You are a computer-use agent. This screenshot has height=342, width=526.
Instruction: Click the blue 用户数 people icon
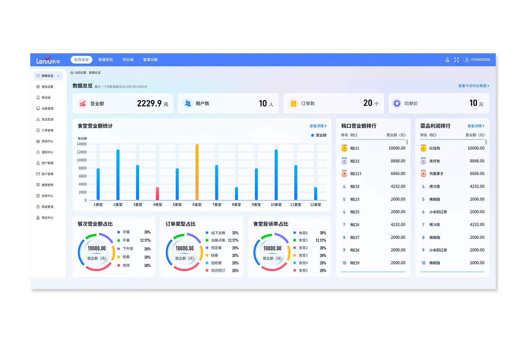click(188, 103)
